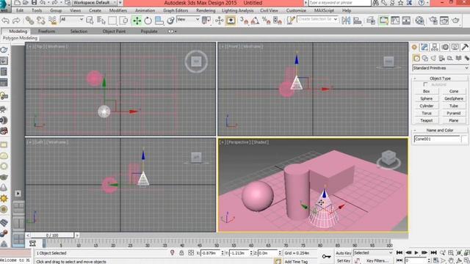Image resolution: width=470 pixels, height=264 pixels.
Task: Click the Cone001 object name field
Action: click(x=437, y=139)
